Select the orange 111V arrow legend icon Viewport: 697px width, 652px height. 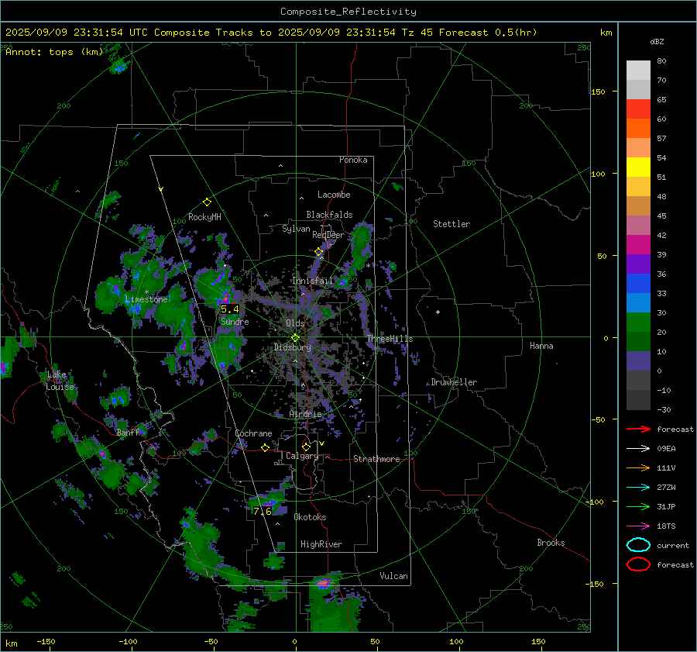(x=638, y=467)
